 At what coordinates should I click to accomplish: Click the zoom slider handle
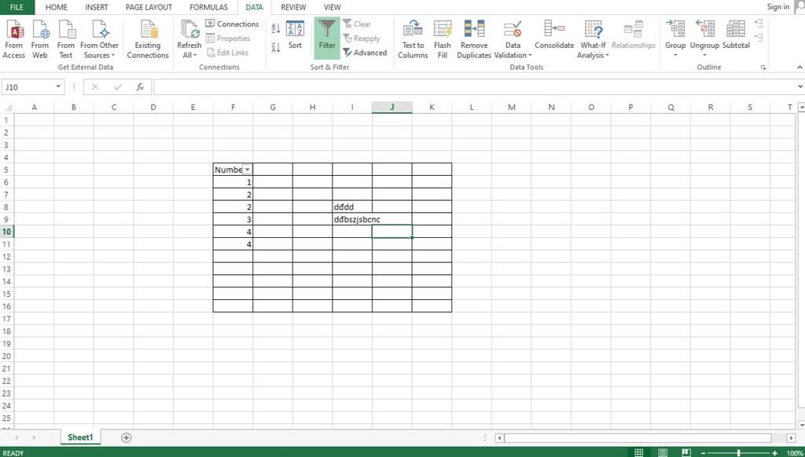739,453
